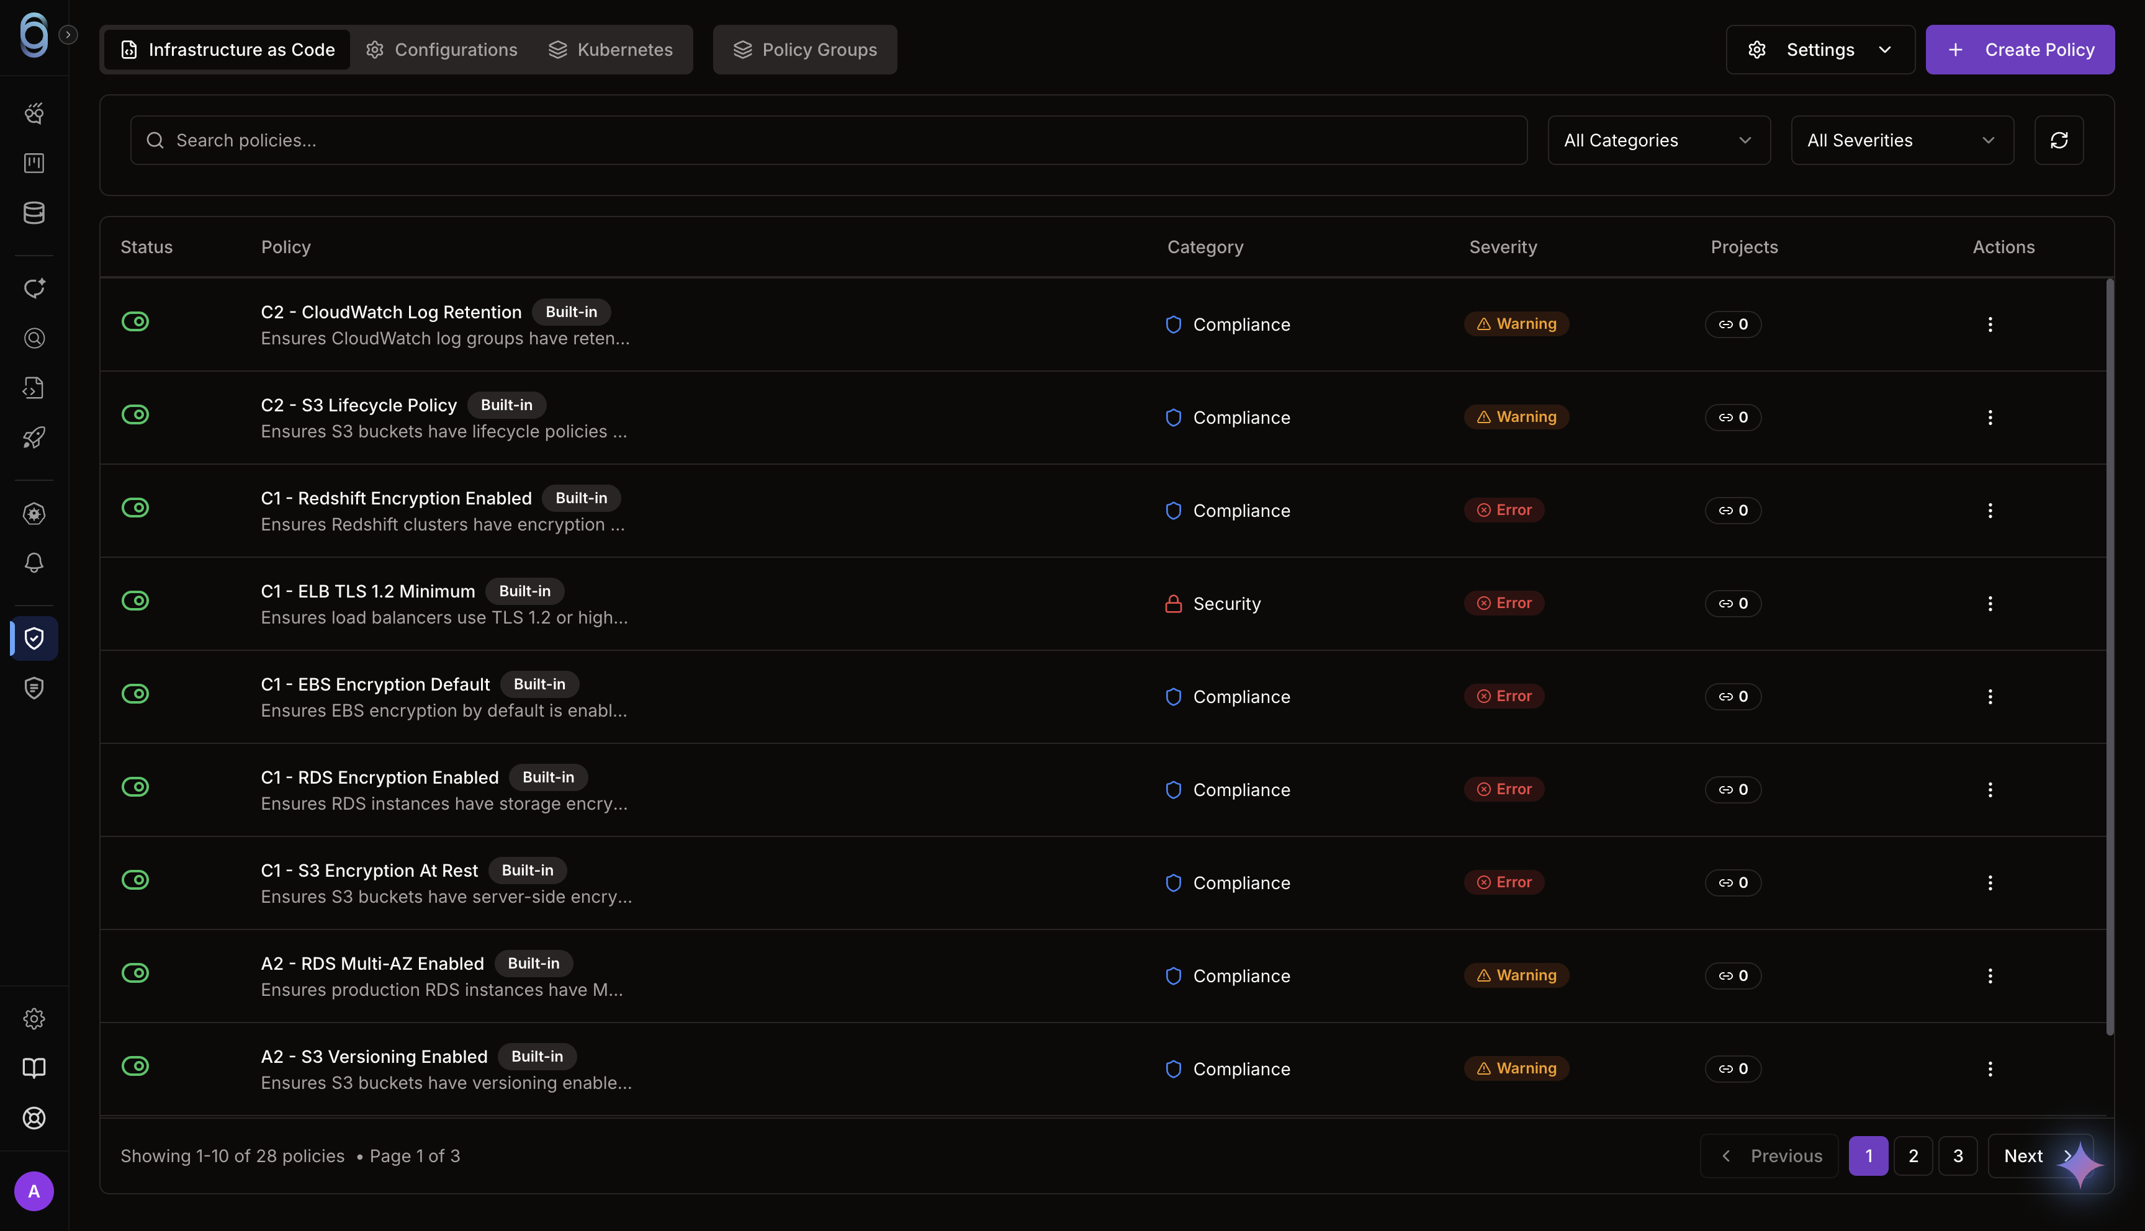2145x1231 pixels.
Task: Toggle status of ELB TLS 1.2 Minimum
Action: pos(135,600)
